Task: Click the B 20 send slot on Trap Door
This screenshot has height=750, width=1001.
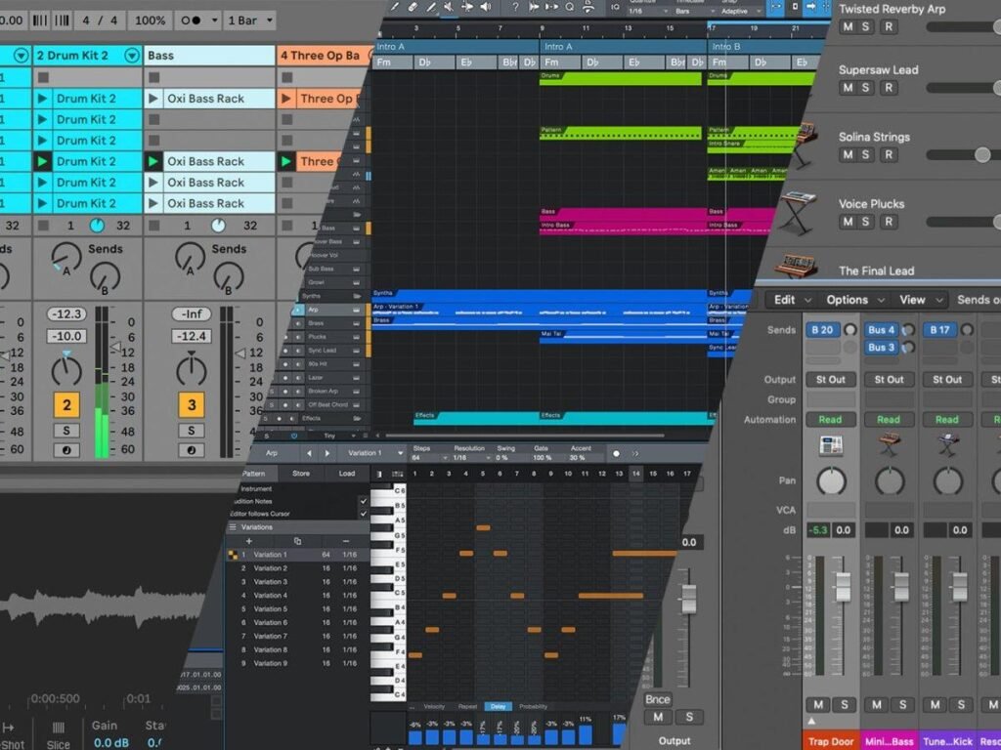Action: tap(822, 330)
